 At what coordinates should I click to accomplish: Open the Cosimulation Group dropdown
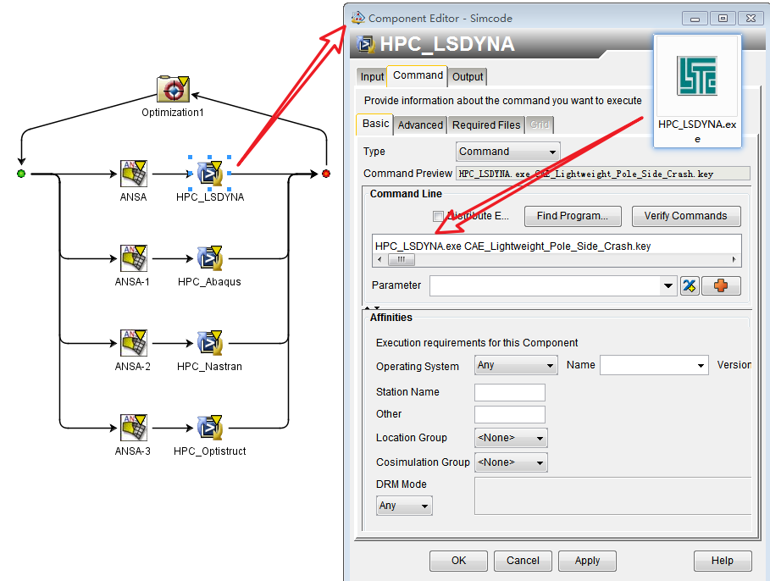coord(511,462)
